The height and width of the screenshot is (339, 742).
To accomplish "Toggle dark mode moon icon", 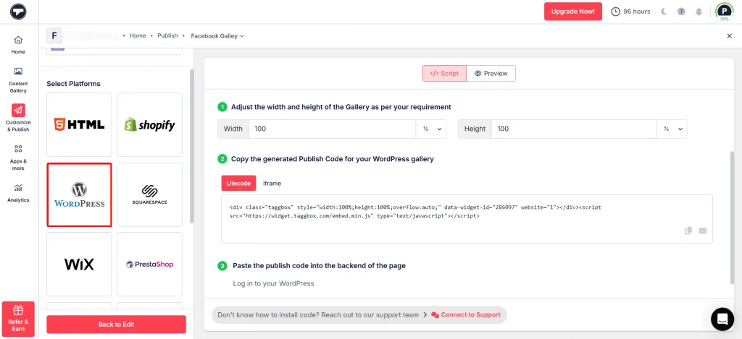I will point(664,12).
